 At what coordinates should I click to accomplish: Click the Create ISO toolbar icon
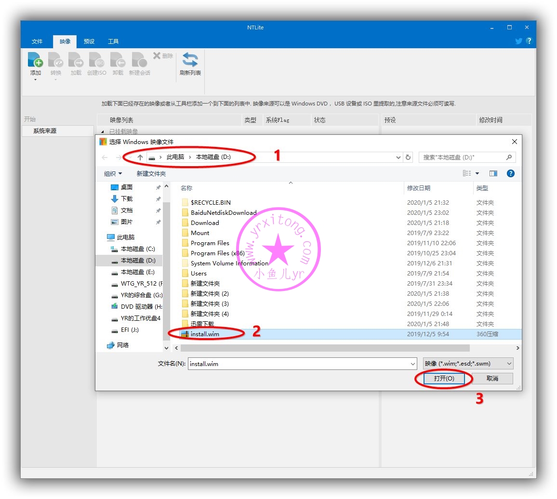(96, 60)
